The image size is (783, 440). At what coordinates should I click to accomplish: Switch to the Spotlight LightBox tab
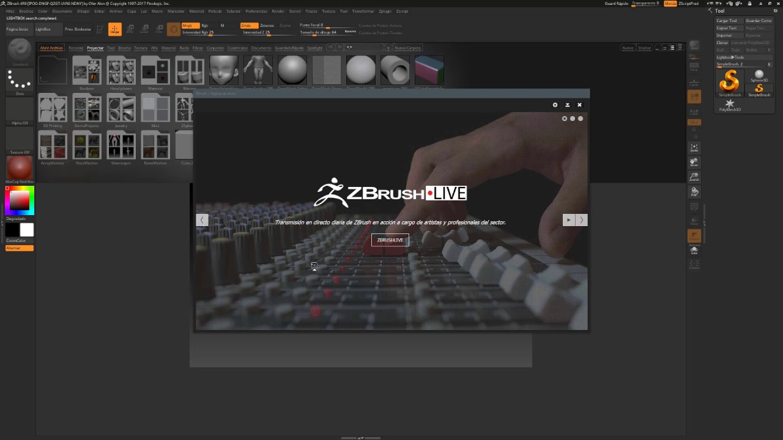pos(314,48)
